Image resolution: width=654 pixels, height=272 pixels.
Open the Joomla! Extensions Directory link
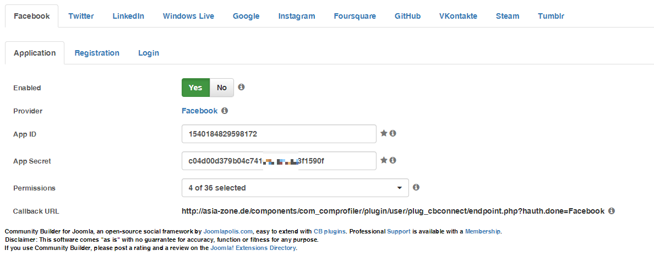coord(253,248)
